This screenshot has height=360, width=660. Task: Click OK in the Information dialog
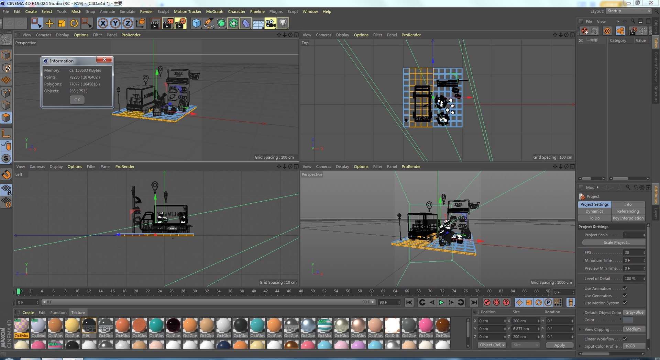[77, 100]
